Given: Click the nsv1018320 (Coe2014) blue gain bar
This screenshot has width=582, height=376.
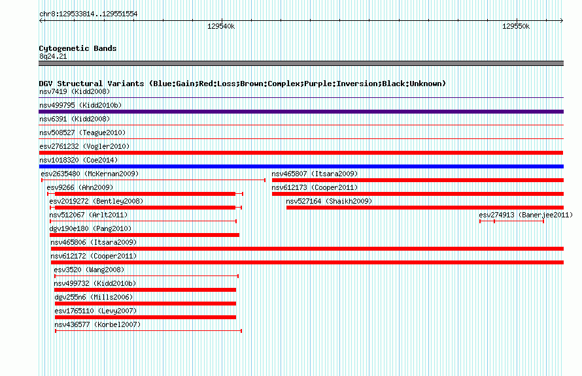Looking at the screenshot, I should pyautogui.click(x=301, y=166).
